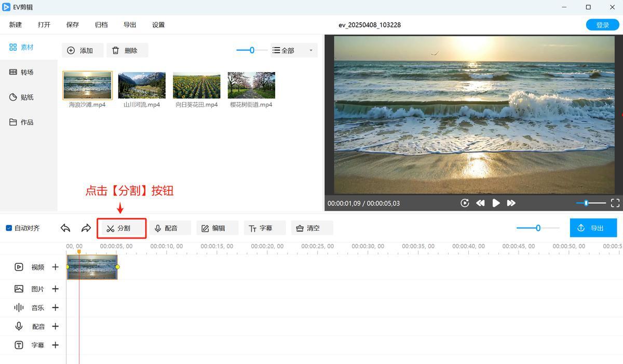Screen dimensions: 623x364
Task: Click the EV剪辑 app logo icon
Action: pyautogui.click(x=6, y=7)
